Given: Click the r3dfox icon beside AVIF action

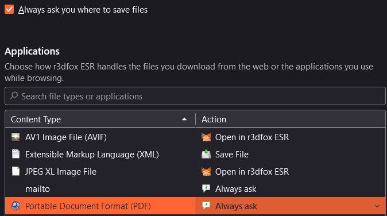Looking at the screenshot, I should [x=206, y=137].
